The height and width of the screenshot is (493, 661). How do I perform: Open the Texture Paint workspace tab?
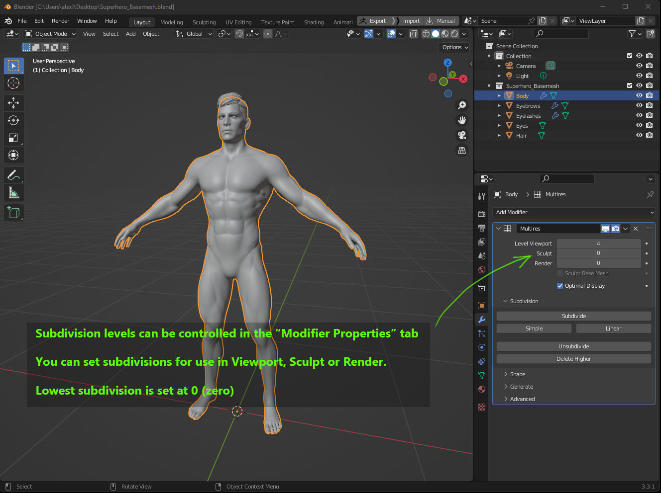pyautogui.click(x=278, y=22)
